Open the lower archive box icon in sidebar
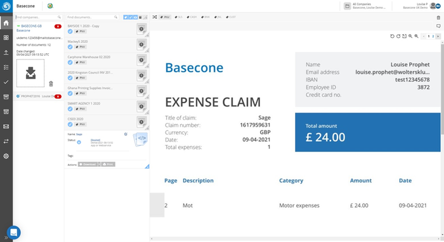444x242 pixels. [6, 111]
